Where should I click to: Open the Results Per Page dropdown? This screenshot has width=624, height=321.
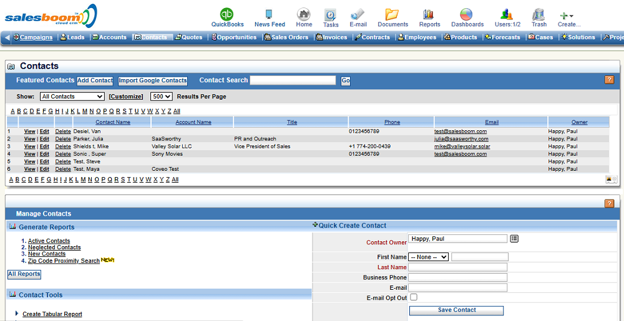click(162, 97)
